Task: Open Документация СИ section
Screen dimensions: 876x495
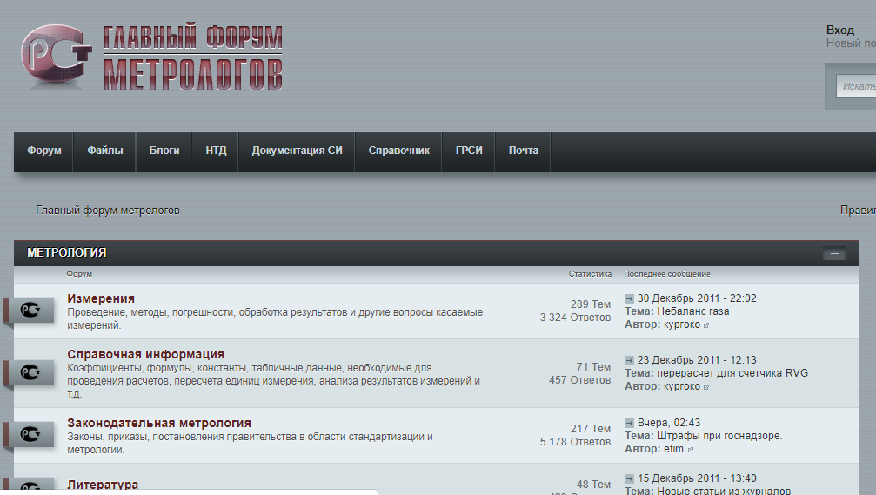Action: click(x=297, y=151)
